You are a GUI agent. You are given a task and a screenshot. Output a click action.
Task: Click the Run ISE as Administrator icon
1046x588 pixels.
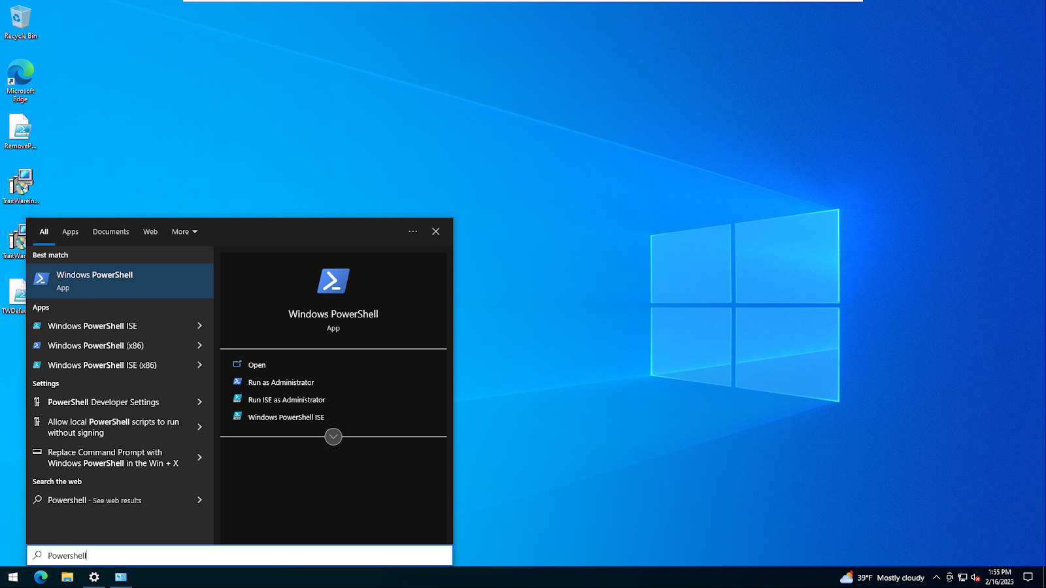[237, 399]
